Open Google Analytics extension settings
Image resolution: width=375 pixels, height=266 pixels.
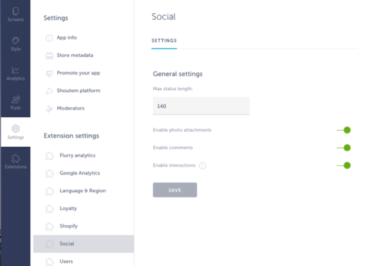(80, 173)
